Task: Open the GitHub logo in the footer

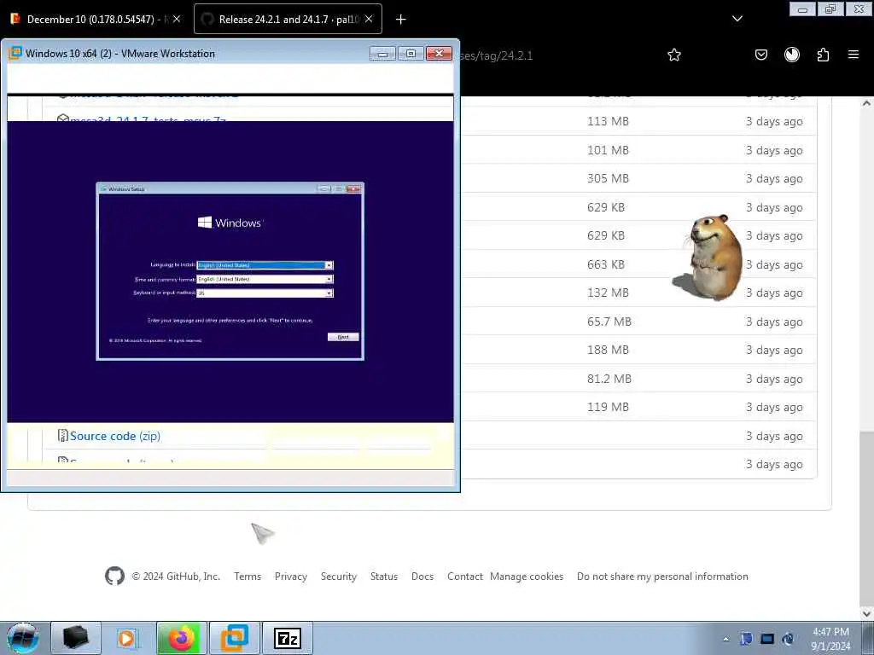Action: (x=115, y=576)
